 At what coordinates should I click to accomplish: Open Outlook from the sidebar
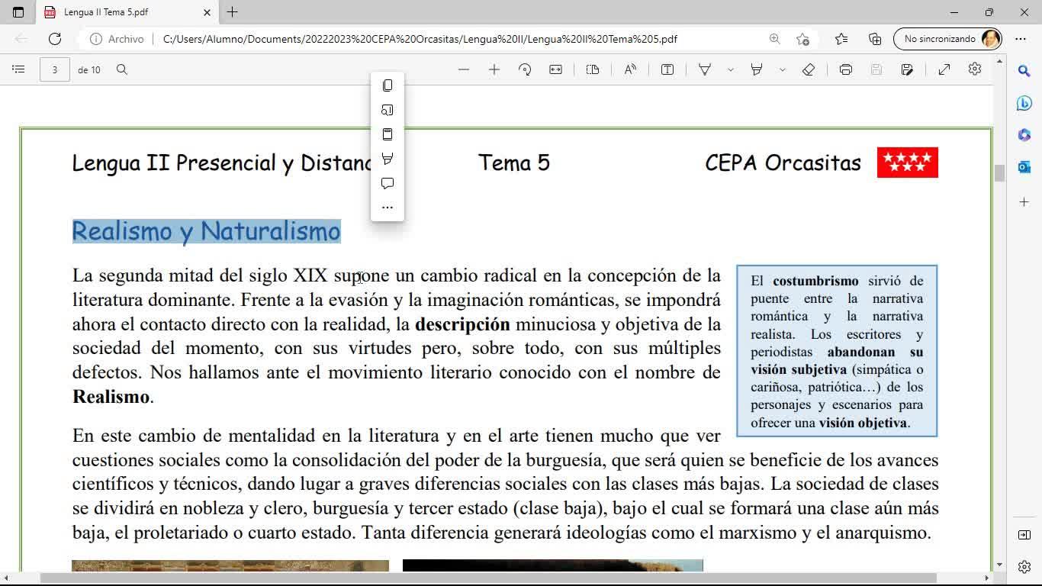coord(1024,167)
